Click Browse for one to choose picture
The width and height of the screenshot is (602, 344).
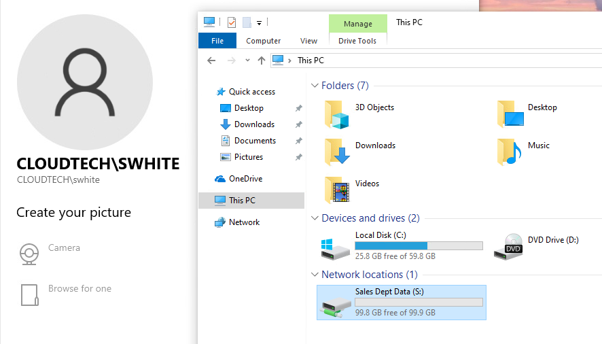(x=79, y=289)
